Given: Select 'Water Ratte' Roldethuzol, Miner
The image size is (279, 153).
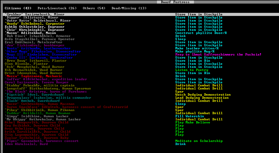Looking at the screenshot, I should [38, 21].
